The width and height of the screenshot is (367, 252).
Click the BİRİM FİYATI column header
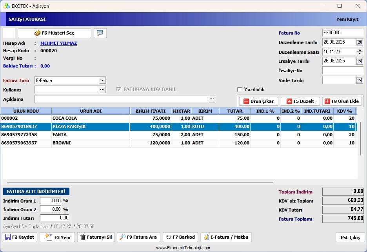(x=151, y=111)
